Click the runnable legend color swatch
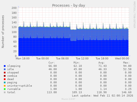This screenshot has width=137, height=102. coord(5,89)
